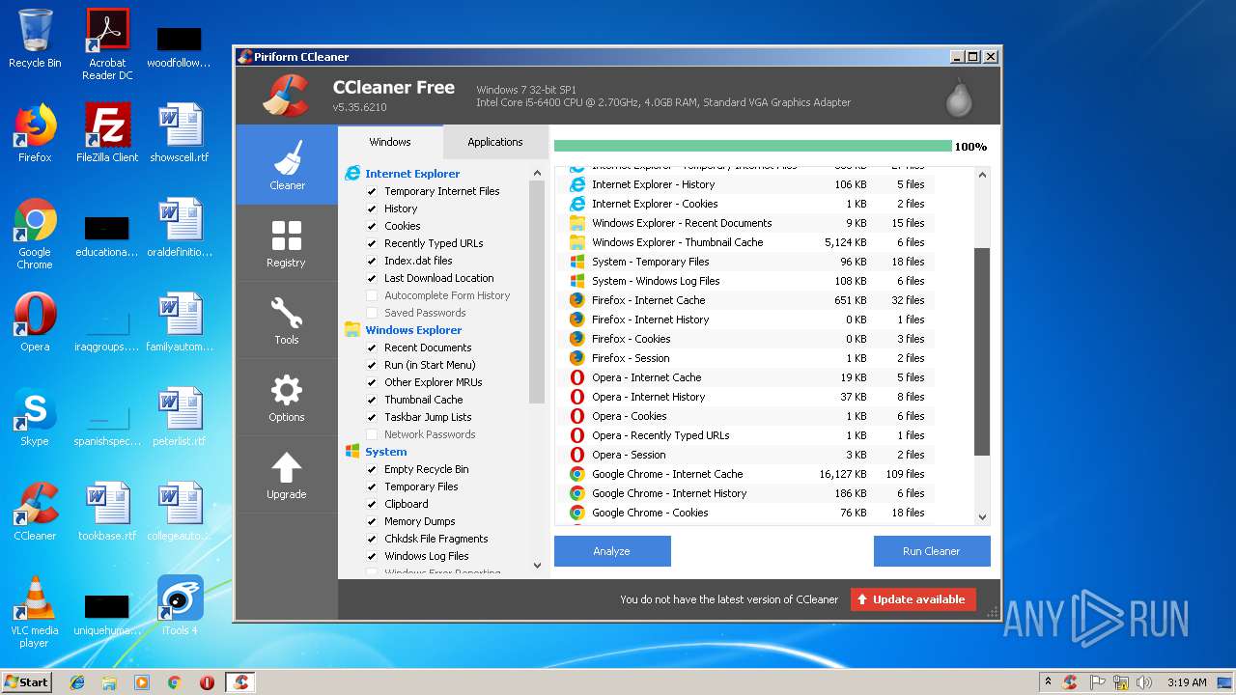Click the Opera icon in taskbar
Screen dimensions: 1236x695
point(207,682)
